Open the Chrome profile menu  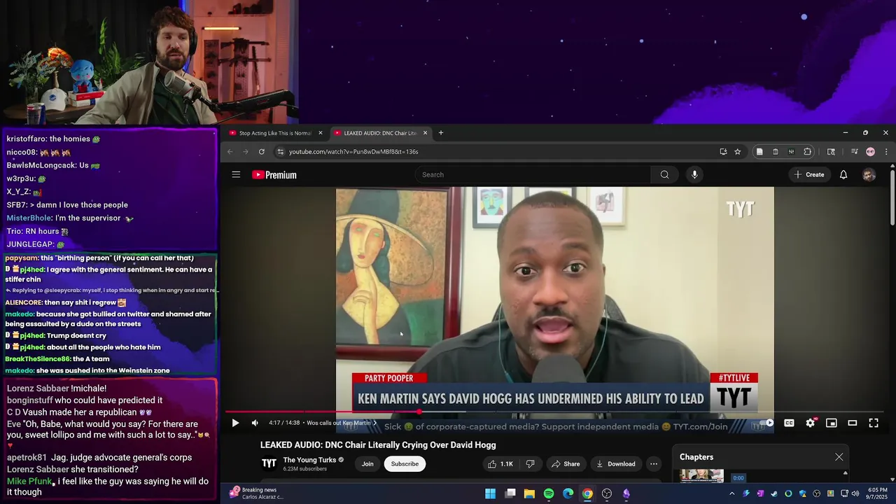[x=870, y=152]
